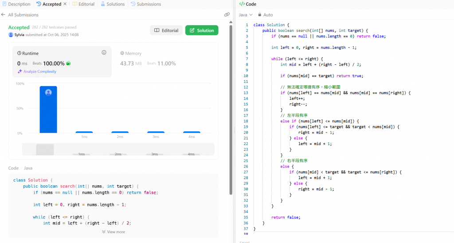Click the Editorial tab book icon
This screenshot has height=243, width=454.
pyautogui.click(x=74, y=4)
